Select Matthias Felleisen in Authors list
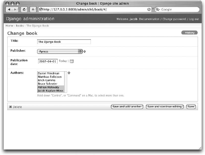Screen dimensions: 205x155 coord(51,77)
